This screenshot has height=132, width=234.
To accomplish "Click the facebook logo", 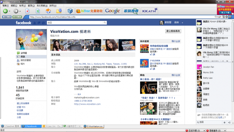I will click(x=23, y=23).
